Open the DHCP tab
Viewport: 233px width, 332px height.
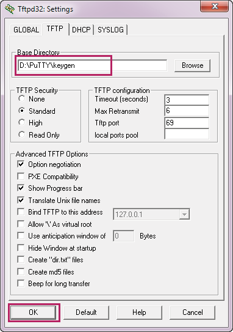(81, 29)
